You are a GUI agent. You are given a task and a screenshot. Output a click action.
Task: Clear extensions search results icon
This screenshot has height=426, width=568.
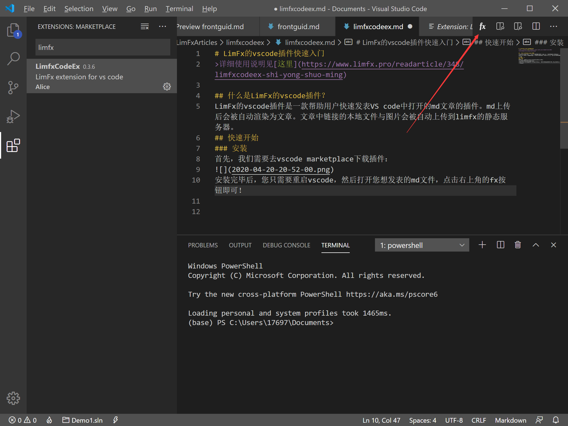[x=145, y=27]
